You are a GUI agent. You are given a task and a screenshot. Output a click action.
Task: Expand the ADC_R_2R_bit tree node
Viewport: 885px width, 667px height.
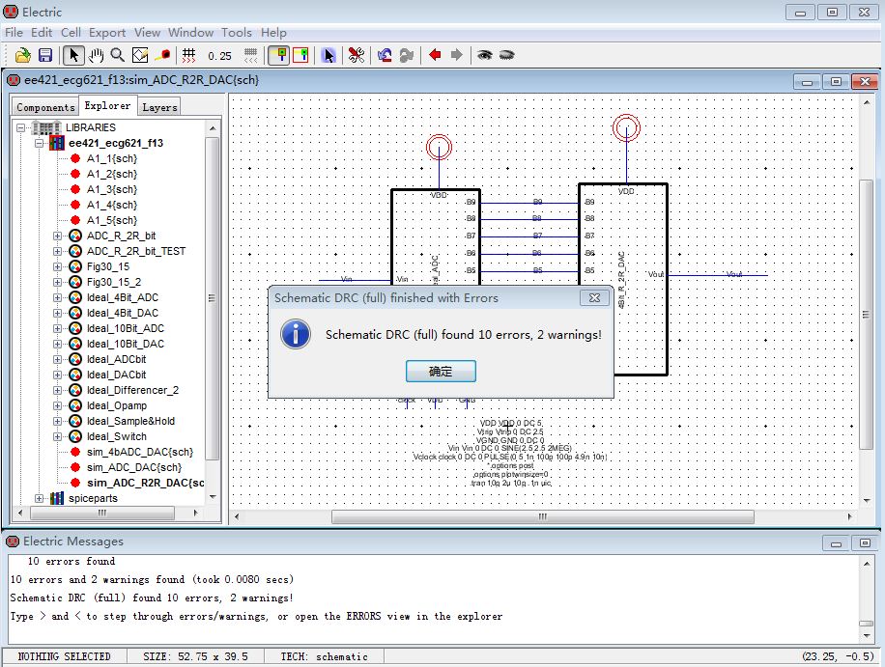(x=57, y=236)
